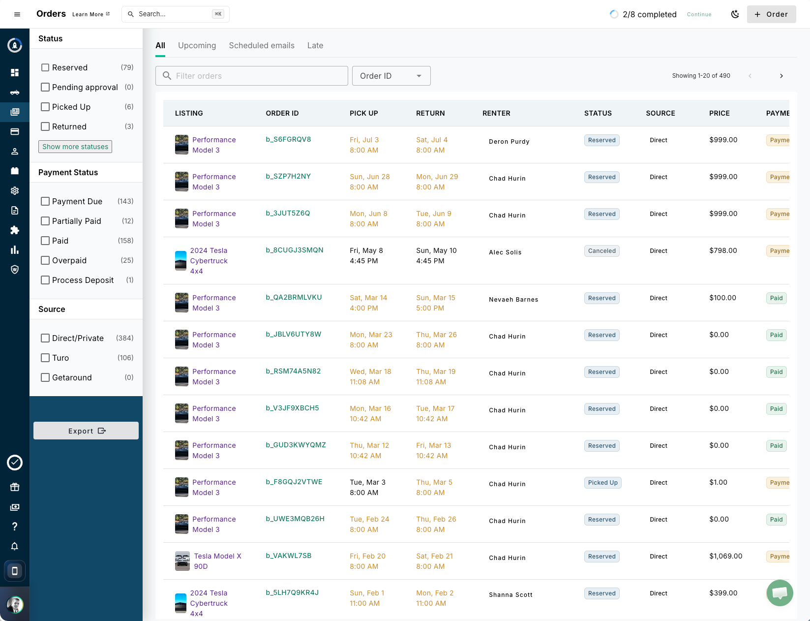Check the Turo source filter
This screenshot has width=810, height=621.
pyautogui.click(x=45, y=358)
